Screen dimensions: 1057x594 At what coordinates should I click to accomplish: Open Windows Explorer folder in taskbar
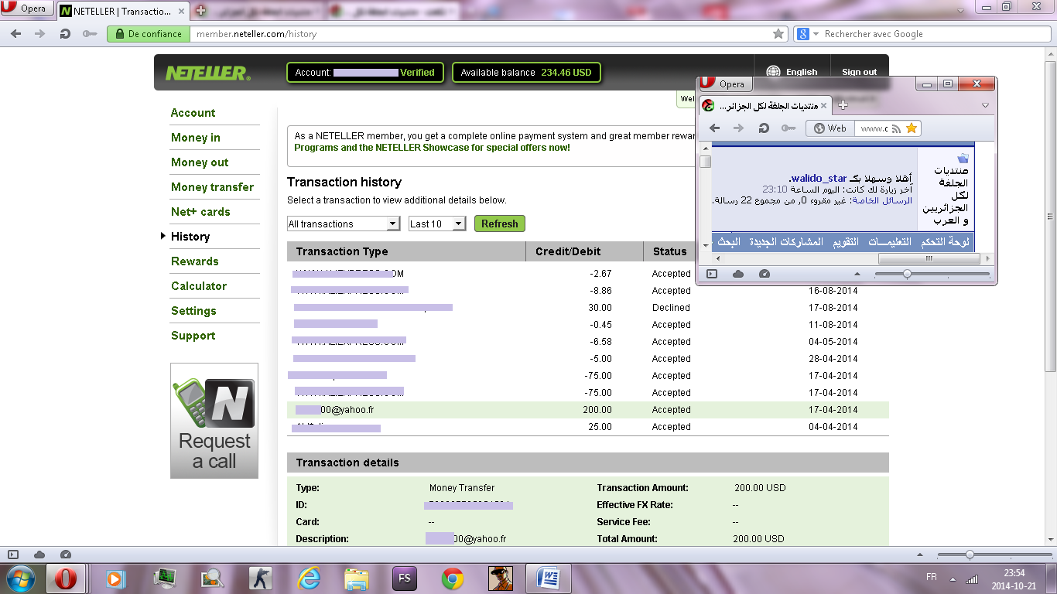click(357, 579)
